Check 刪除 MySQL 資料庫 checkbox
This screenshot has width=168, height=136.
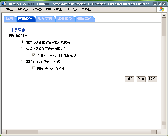pyautogui.click(x=34, y=68)
